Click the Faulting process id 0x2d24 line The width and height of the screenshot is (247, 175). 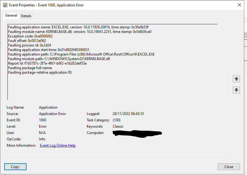point(30,45)
